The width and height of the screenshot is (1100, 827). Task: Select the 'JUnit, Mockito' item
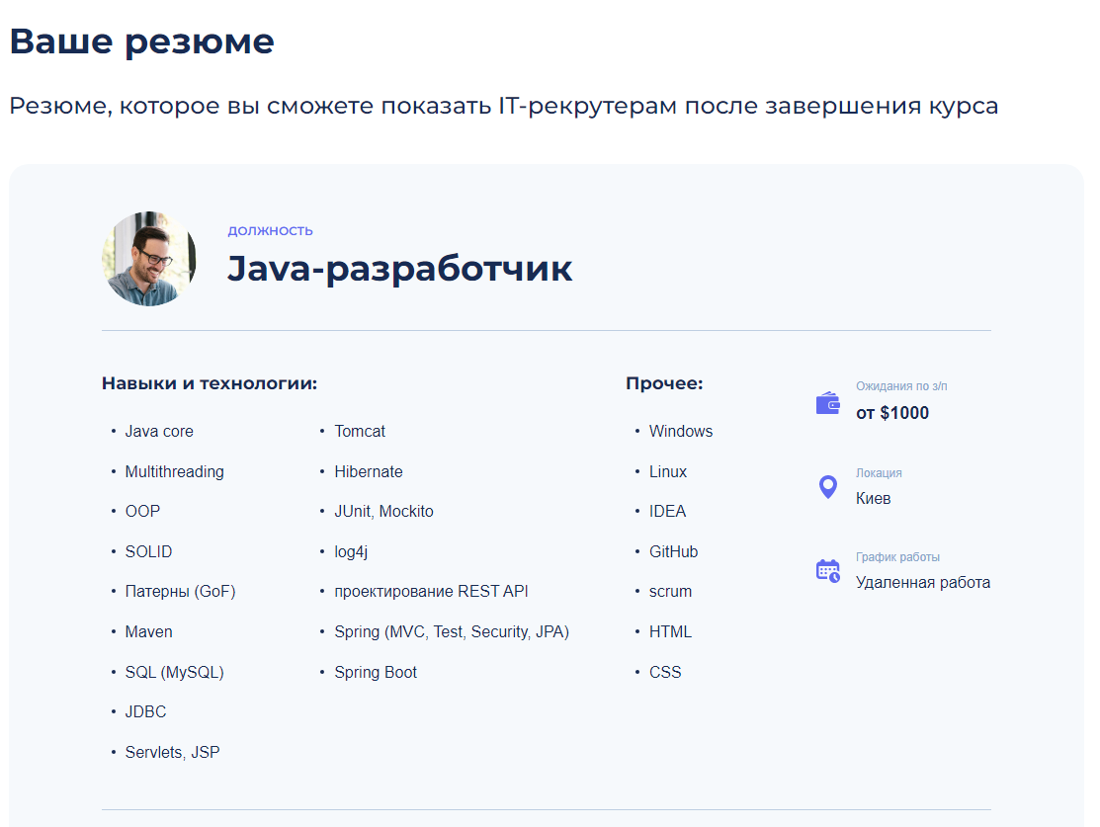(x=383, y=512)
